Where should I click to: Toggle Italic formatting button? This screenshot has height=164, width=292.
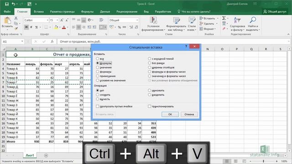tap(31, 27)
